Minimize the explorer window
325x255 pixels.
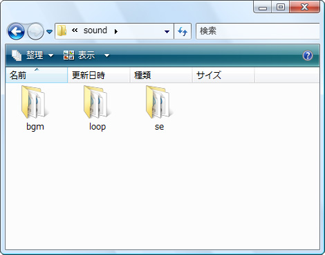263,7
